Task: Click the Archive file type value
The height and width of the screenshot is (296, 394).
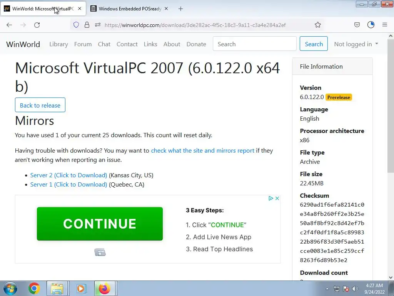Action: (310, 161)
